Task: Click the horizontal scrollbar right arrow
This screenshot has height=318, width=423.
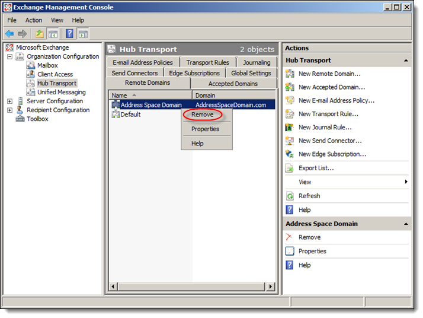Action: click(271, 287)
